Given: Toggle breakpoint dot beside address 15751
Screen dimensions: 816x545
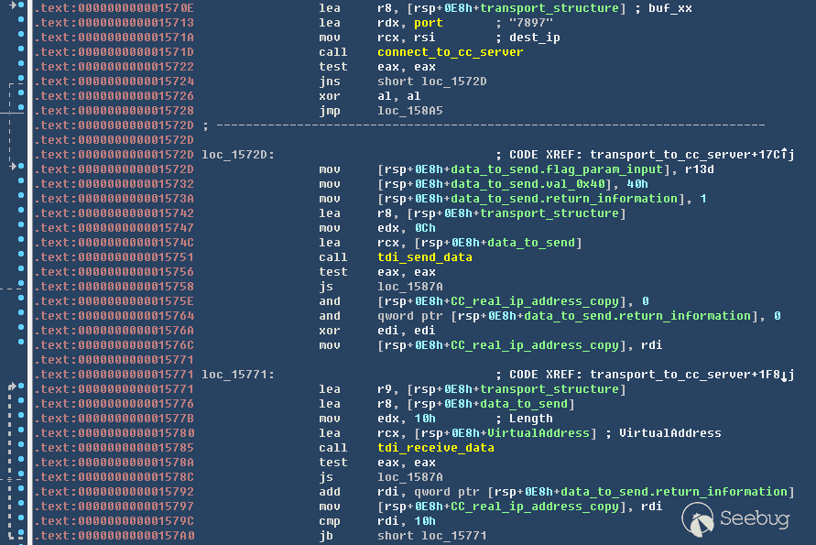Looking at the screenshot, I should 21,254.
